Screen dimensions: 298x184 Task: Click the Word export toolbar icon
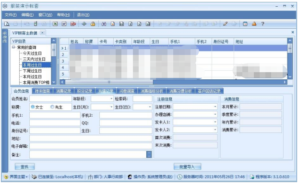64,24
